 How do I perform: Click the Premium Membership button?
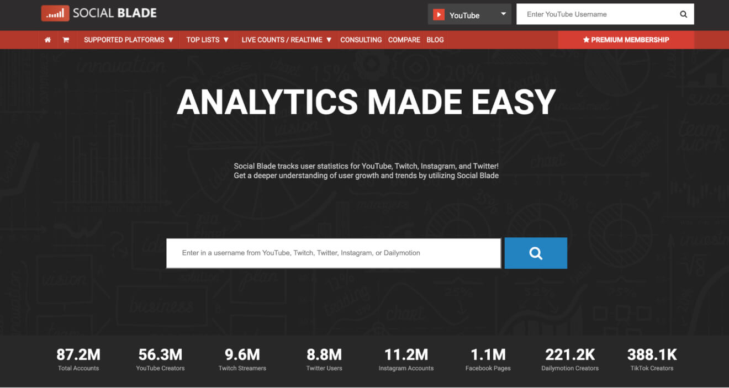point(626,40)
